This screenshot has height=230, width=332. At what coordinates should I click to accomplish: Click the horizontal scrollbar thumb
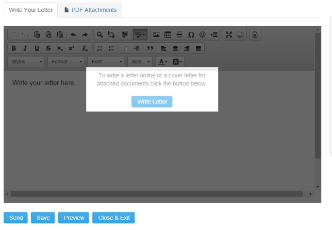point(157,194)
